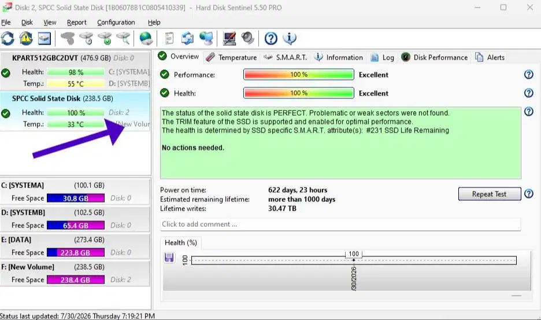Click KPART disk 98 % health bar
The height and width of the screenshot is (320, 541).
(76, 72)
